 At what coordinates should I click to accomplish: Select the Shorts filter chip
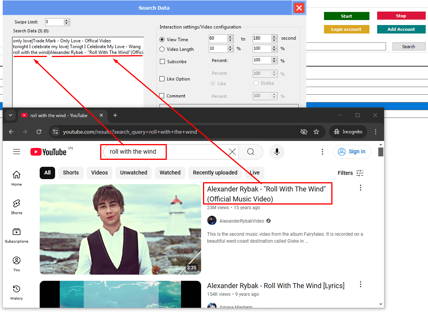coord(71,173)
